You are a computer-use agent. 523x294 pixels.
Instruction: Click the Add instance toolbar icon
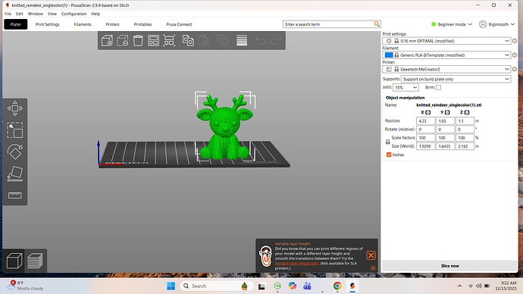223,41
